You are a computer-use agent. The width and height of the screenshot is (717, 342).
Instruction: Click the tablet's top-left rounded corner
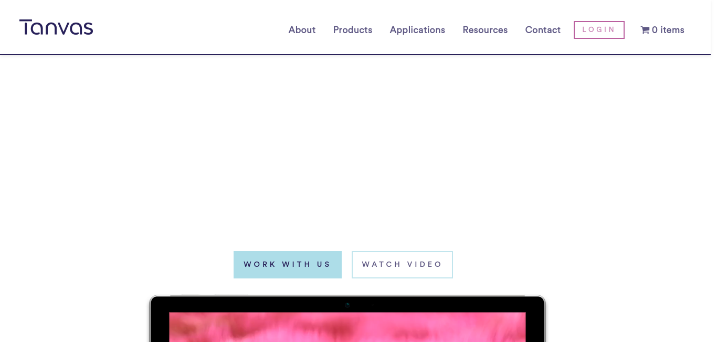pos(154,300)
